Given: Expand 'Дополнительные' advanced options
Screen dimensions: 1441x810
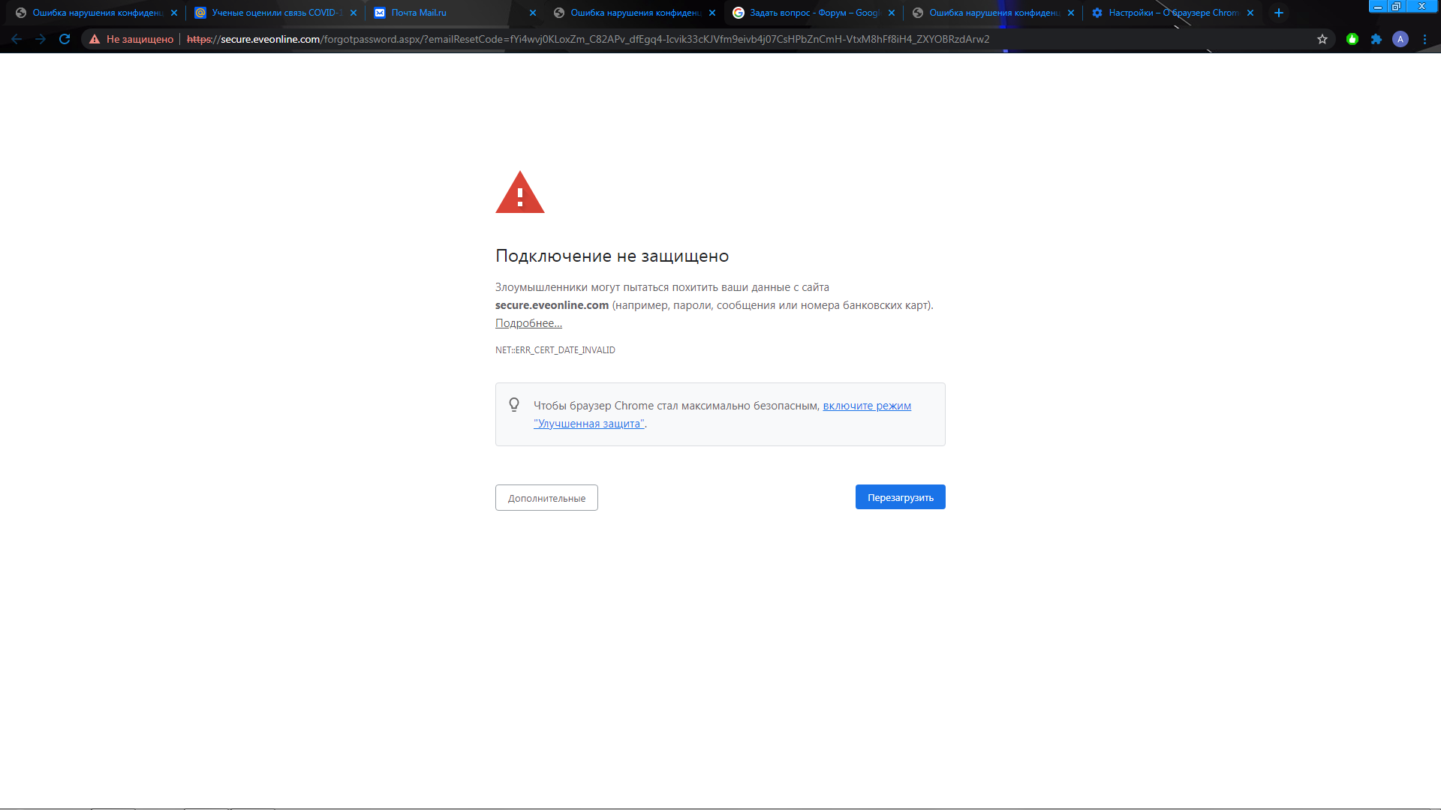Looking at the screenshot, I should pyautogui.click(x=546, y=498).
